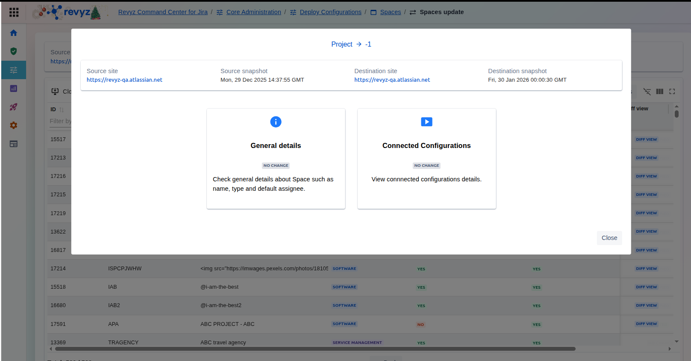
Task: Open the apps grid menu icon
Action: click(x=14, y=12)
